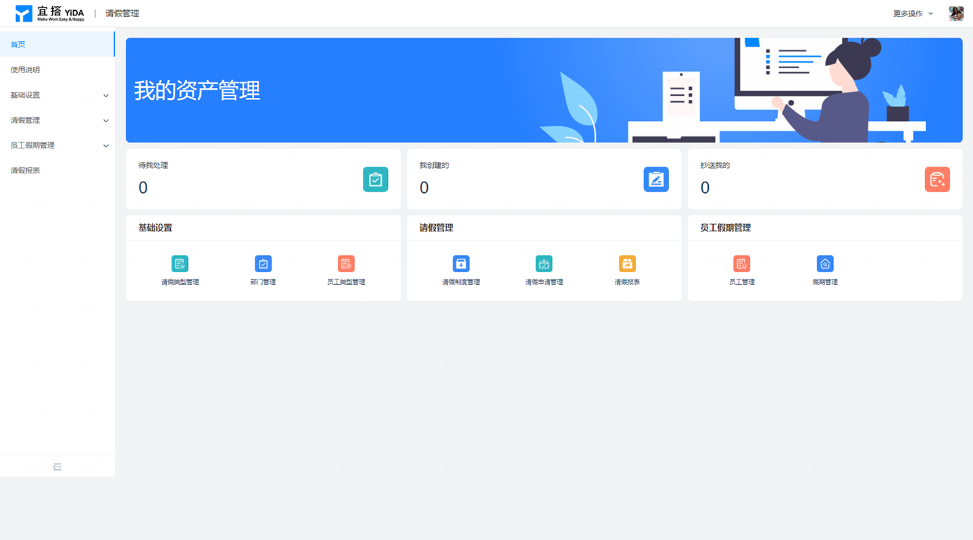Click the 待我处理 clipboard check icon
The height and width of the screenshot is (540, 973).
pyautogui.click(x=376, y=180)
